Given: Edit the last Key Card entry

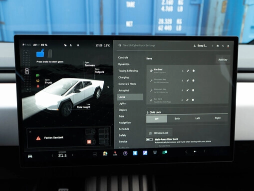Looking at the screenshot, I should click(x=188, y=100).
